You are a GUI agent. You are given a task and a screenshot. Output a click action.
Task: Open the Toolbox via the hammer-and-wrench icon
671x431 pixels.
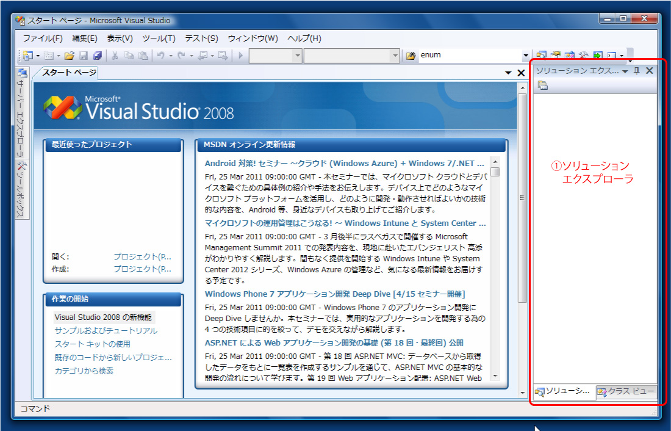(x=583, y=56)
